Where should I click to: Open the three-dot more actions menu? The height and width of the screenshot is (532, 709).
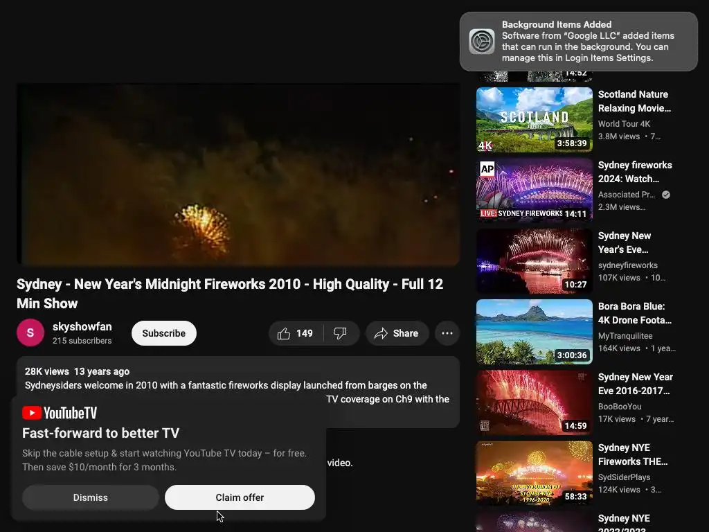tap(447, 333)
